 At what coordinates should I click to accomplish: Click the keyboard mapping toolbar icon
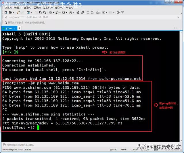[x=98, y=13]
